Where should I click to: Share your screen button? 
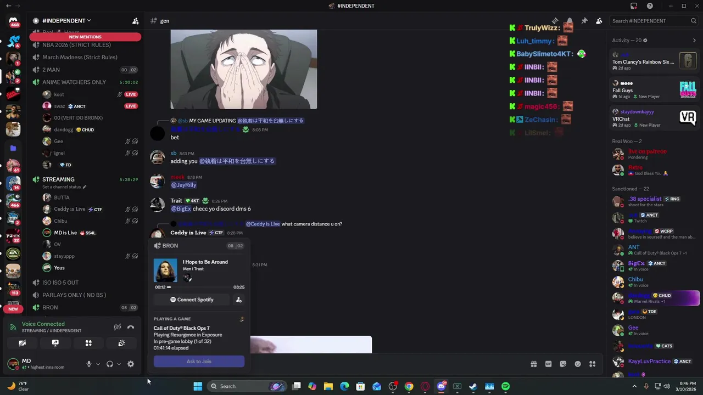tap(55, 343)
